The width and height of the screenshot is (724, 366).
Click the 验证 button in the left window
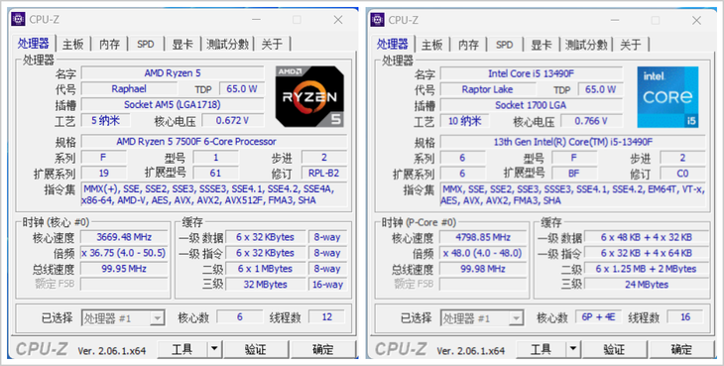point(256,349)
